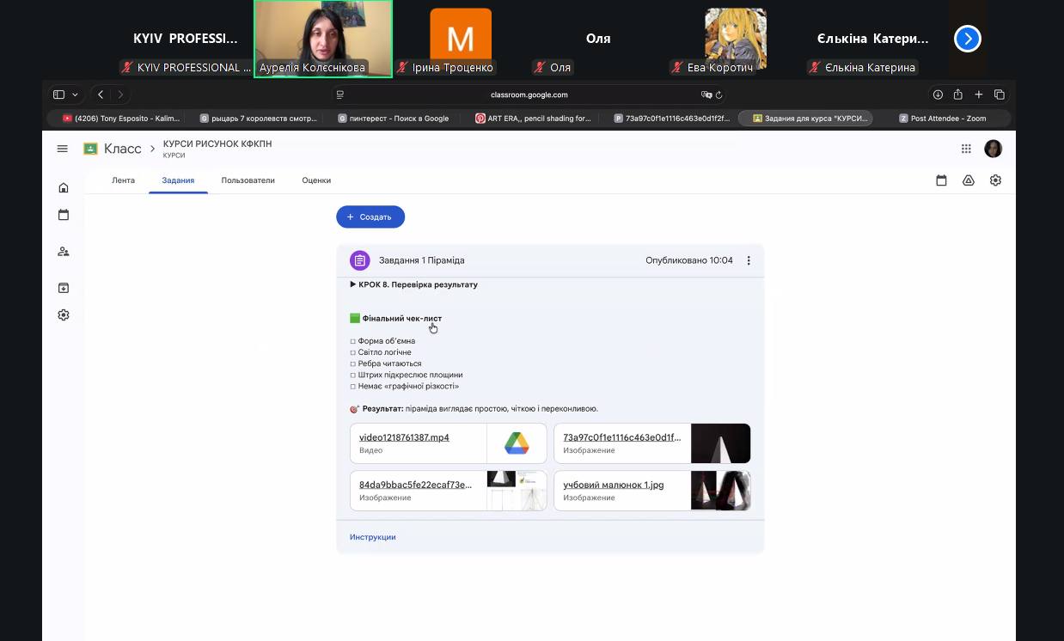This screenshot has height=641, width=1064.
Task: Expand КРОК 8 Перевірка результату section
Action: click(353, 284)
